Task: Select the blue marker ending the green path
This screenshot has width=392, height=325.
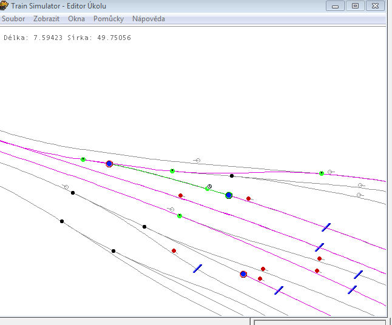Action: (229, 195)
